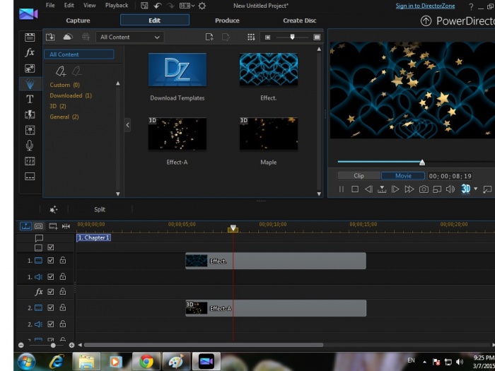Open the Voice-Over Recording Room microphone icon
This screenshot has height=371, width=495.
pos(30,145)
